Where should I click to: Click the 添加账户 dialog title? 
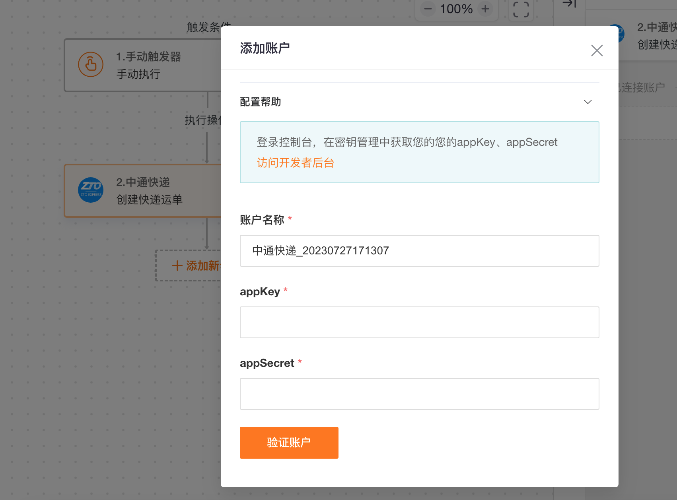pyautogui.click(x=265, y=48)
